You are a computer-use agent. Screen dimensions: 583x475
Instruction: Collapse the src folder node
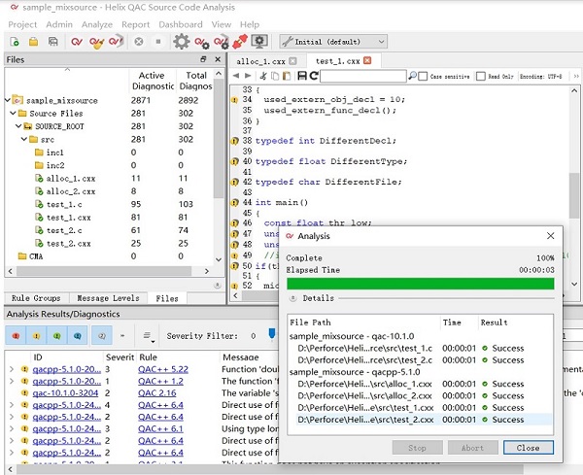(24, 139)
